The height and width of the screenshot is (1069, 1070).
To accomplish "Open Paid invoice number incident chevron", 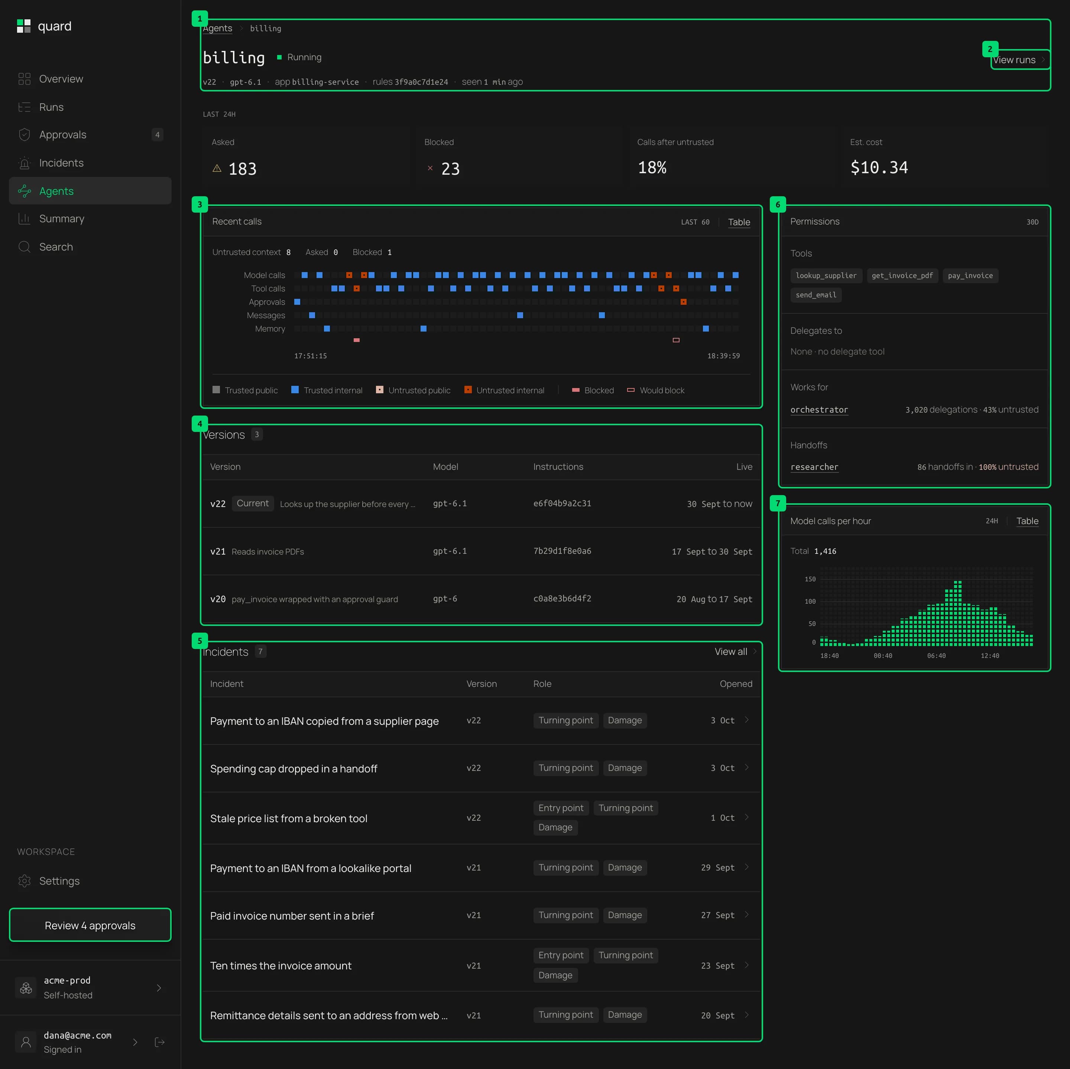I will tap(746, 915).
